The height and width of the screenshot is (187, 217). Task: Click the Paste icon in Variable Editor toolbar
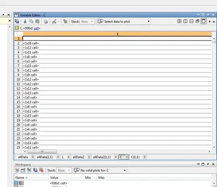pos(37,21)
